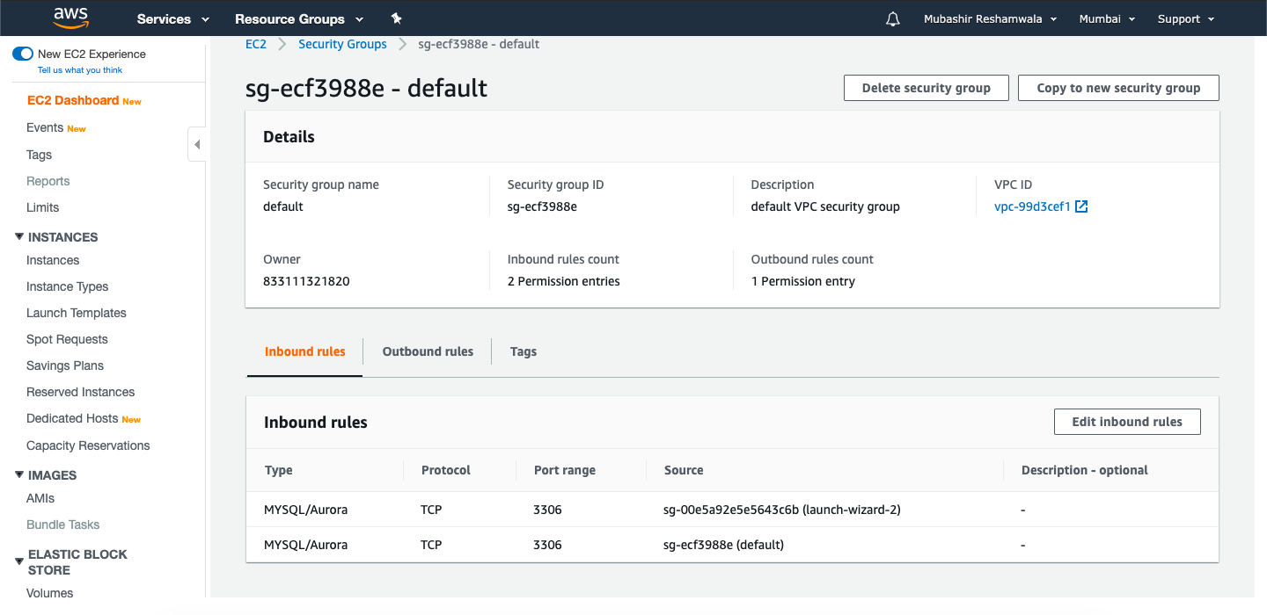Open the Services dropdown menu
The height and width of the screenshot is (615, 1267).
[173, 18]
